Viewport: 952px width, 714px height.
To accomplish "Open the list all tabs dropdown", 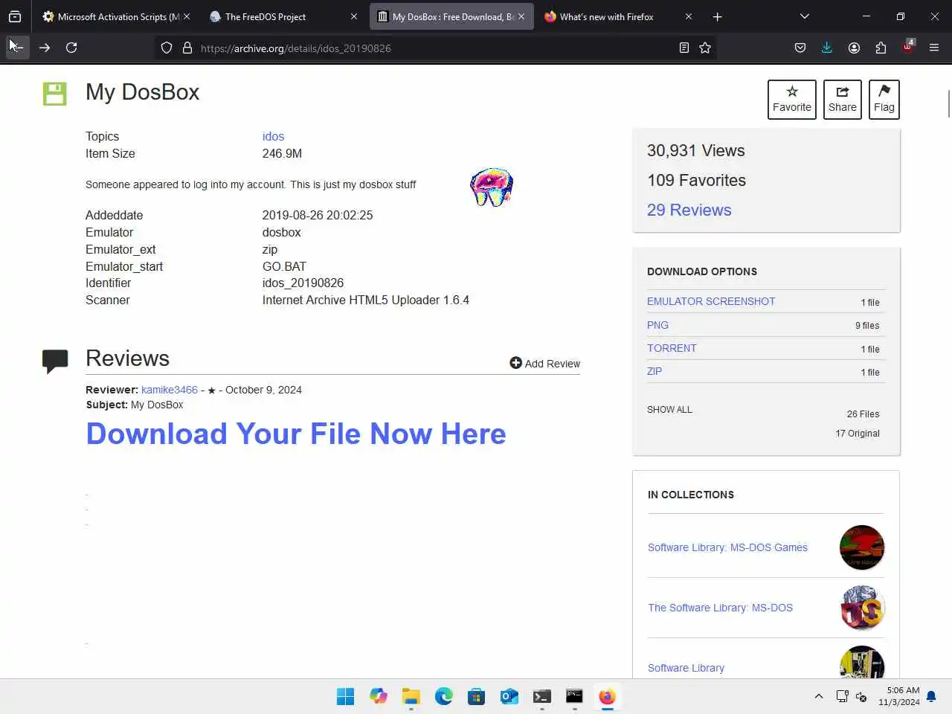I will [805, 16].
